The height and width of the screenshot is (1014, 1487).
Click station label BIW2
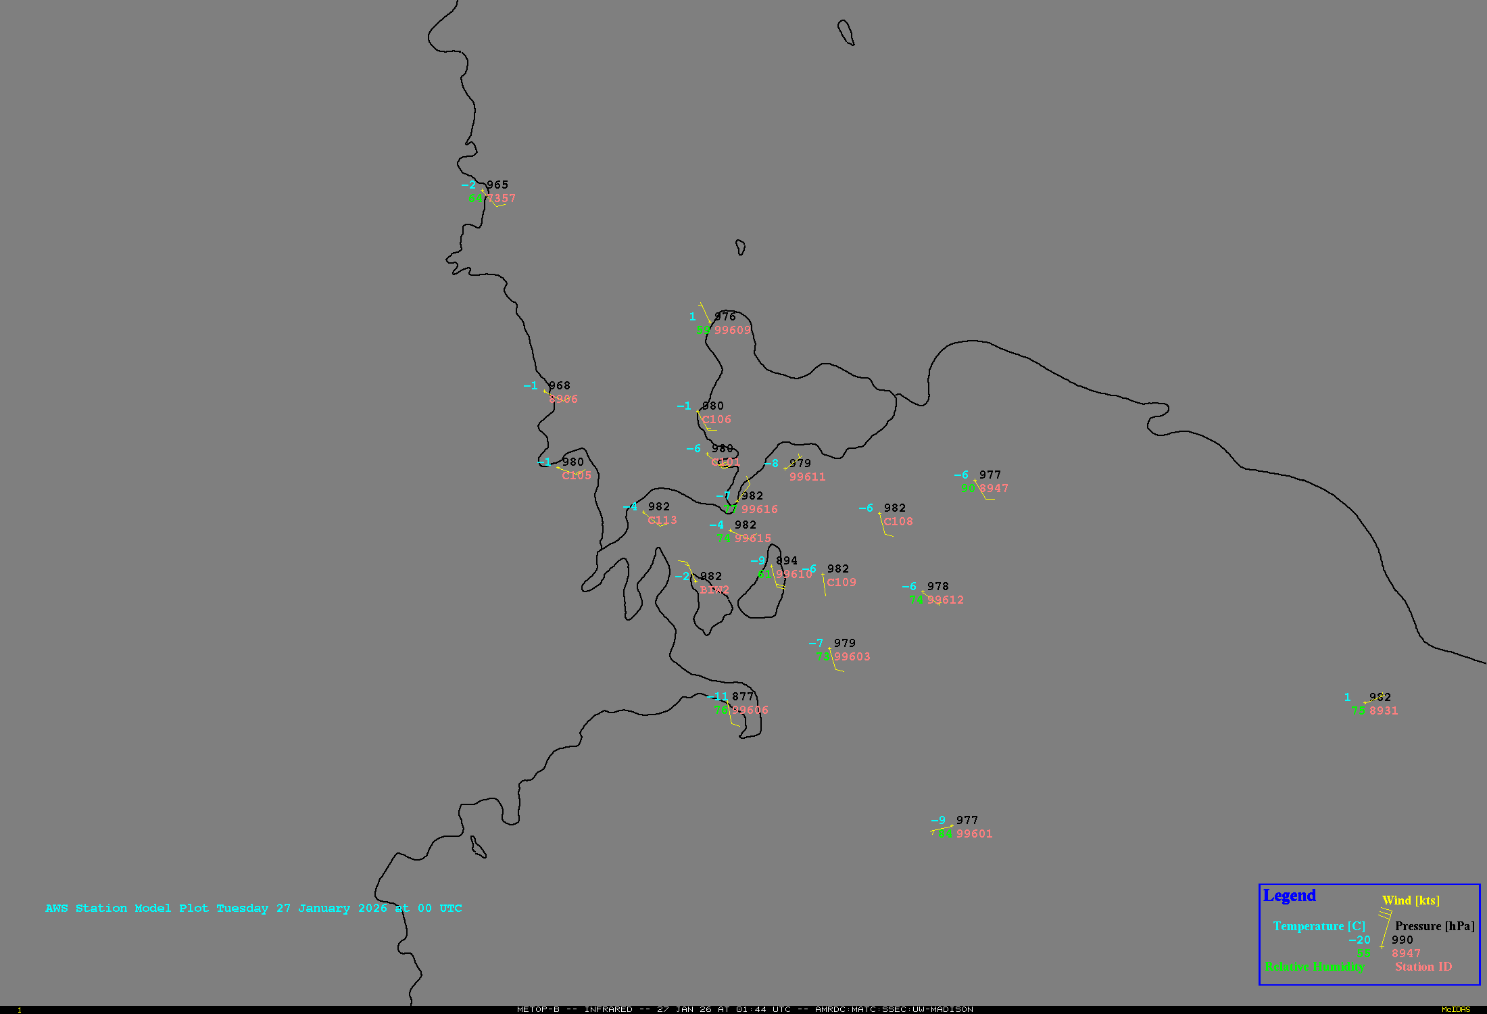714,590
